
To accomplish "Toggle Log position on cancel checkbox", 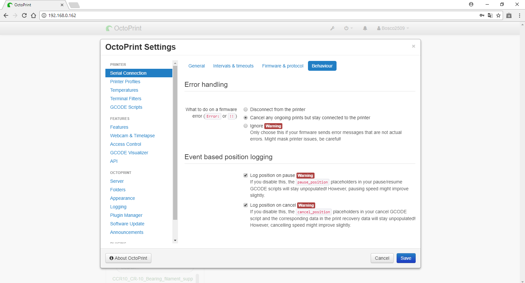I will (246, 205).
